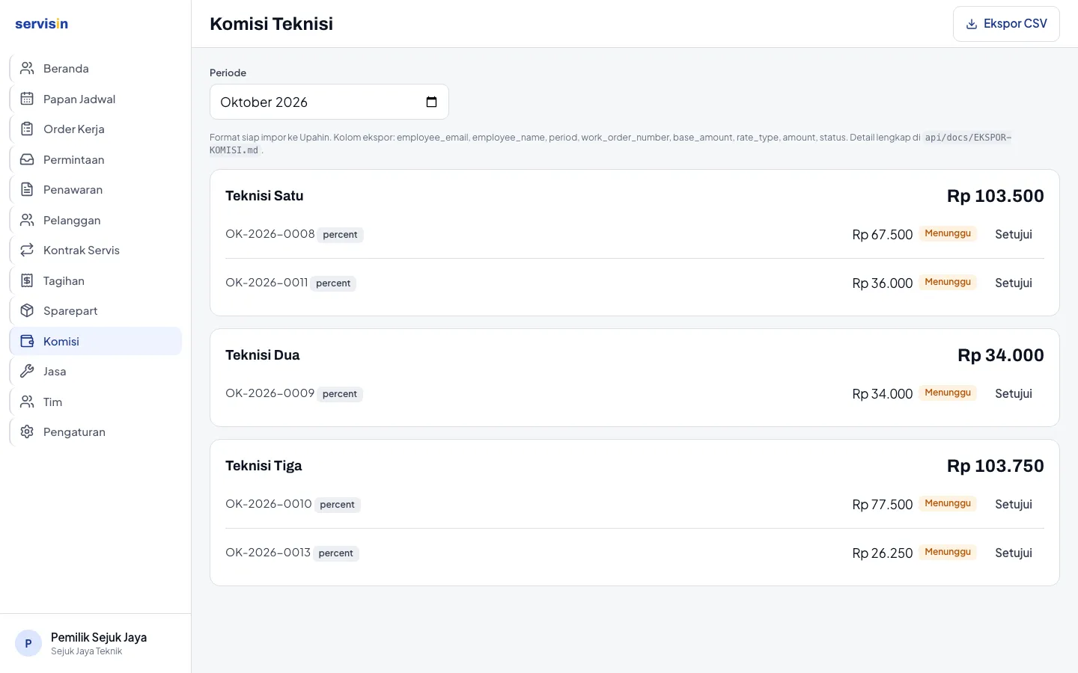This screenshot has width=1078, height=673.
Task: Click Setujui for OK-2026-0009
Action: coord(1014,393)
